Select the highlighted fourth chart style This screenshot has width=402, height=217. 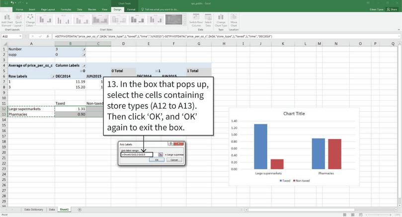tap(100, 19)
